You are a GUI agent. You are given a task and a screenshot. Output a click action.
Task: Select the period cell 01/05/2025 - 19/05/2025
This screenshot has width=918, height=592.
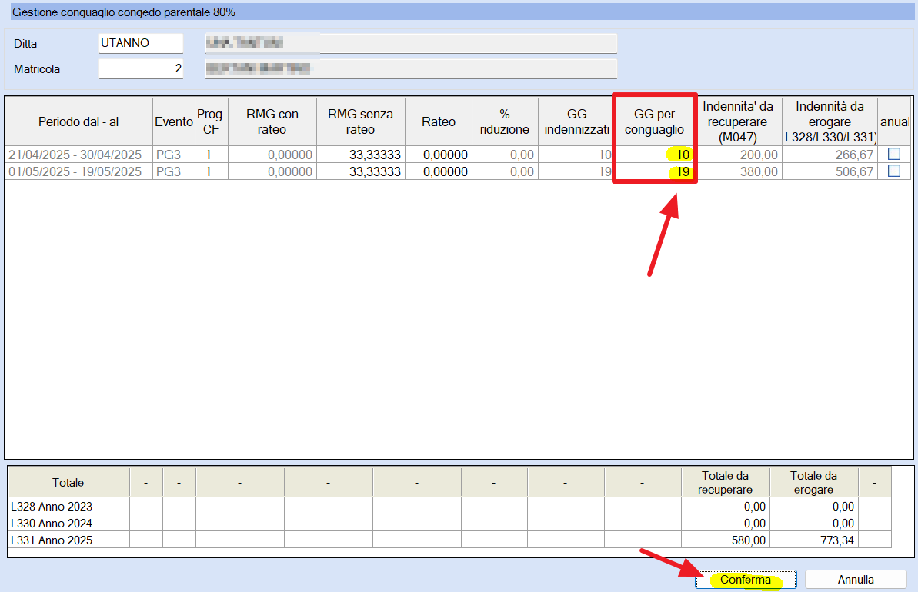(78, 171)
